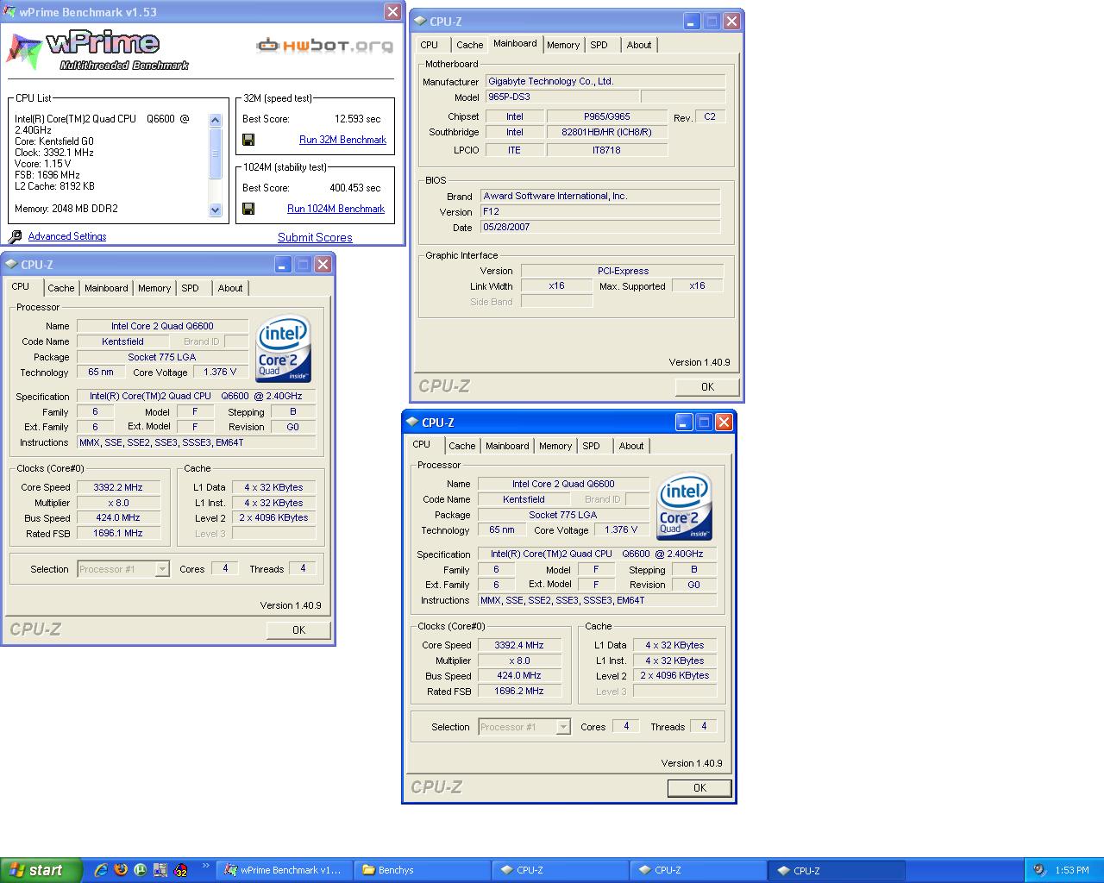The width and height of the screenshot is (1104, 883).
Task: Open the About tab in the active CPU-Z window
Action: point(631,446)
